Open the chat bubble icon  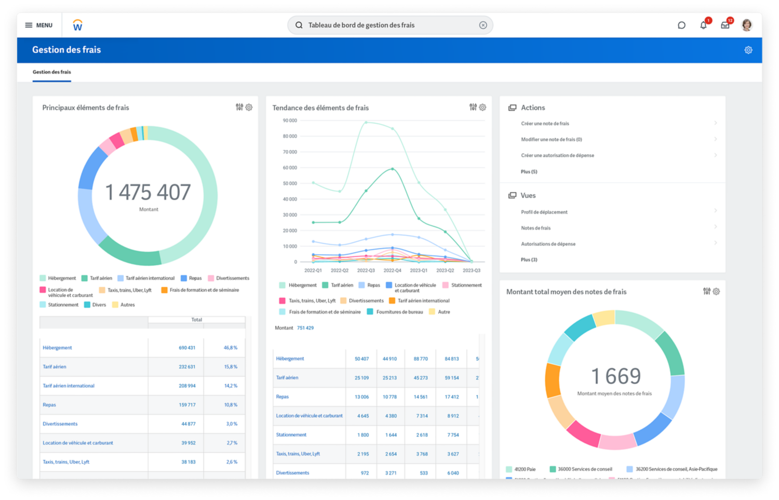[x=681, y=25]
